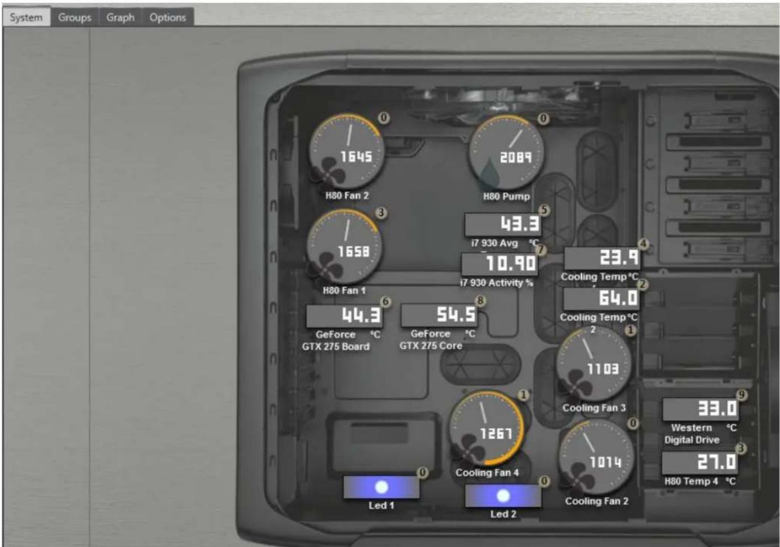Switch to the System tab
Image resolution: width=780 pixels, height=547 pixels.
[x=26, y=17]
